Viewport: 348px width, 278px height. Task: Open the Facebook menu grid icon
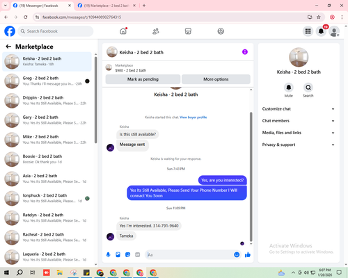[308, 31]
